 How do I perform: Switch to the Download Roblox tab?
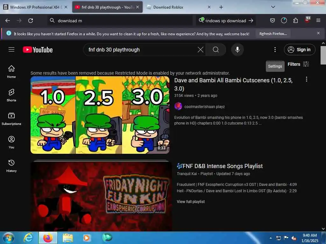(178, 7)
